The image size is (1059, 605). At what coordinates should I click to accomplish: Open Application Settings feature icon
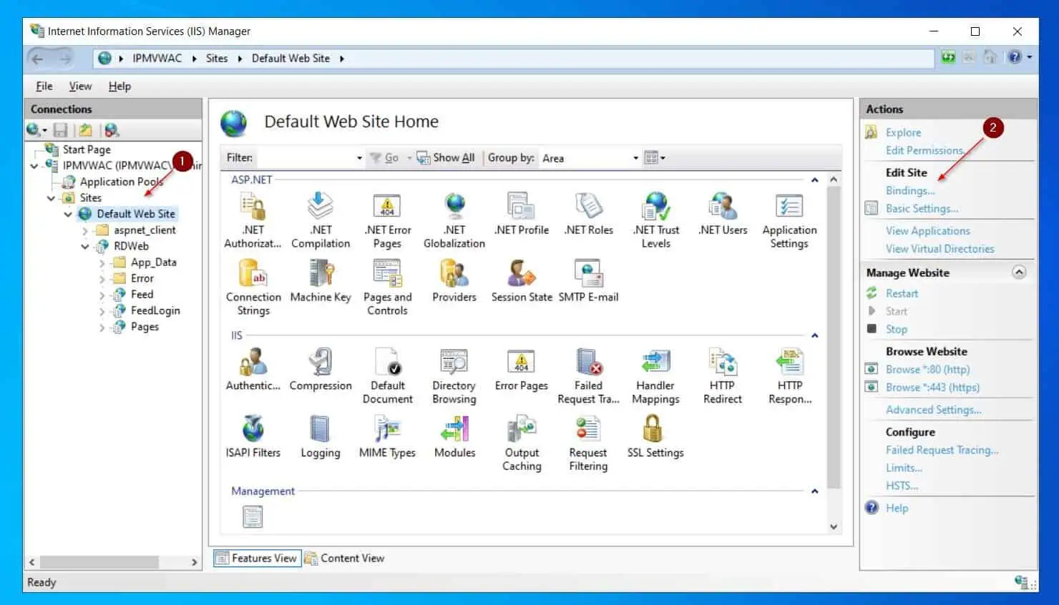pyautogui.click(x=789, y=221)
